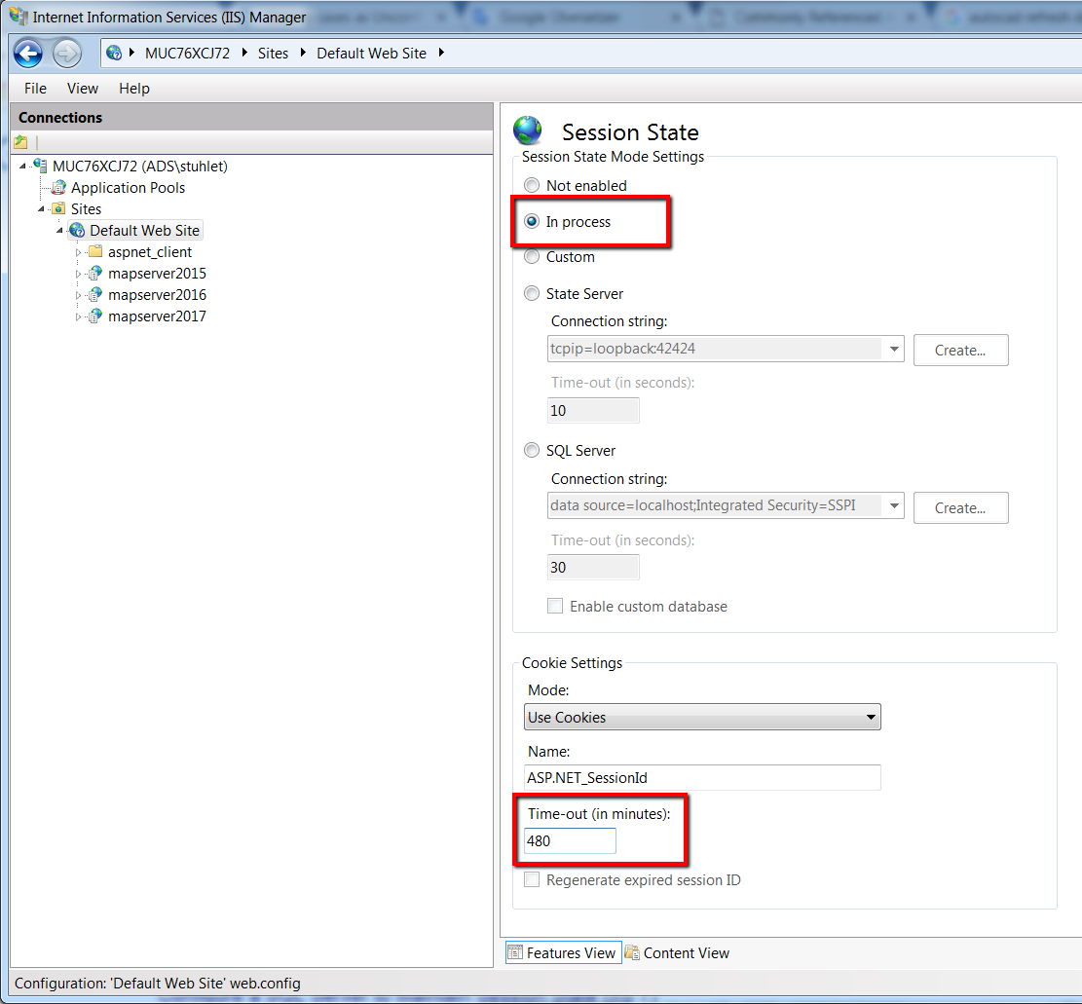
Task: Click the home globe icon in the breadcrumb bar
Action: click(x=112, y=54)
